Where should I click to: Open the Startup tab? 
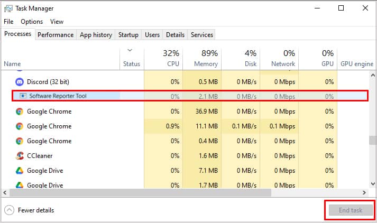click(x=128, y=35)
